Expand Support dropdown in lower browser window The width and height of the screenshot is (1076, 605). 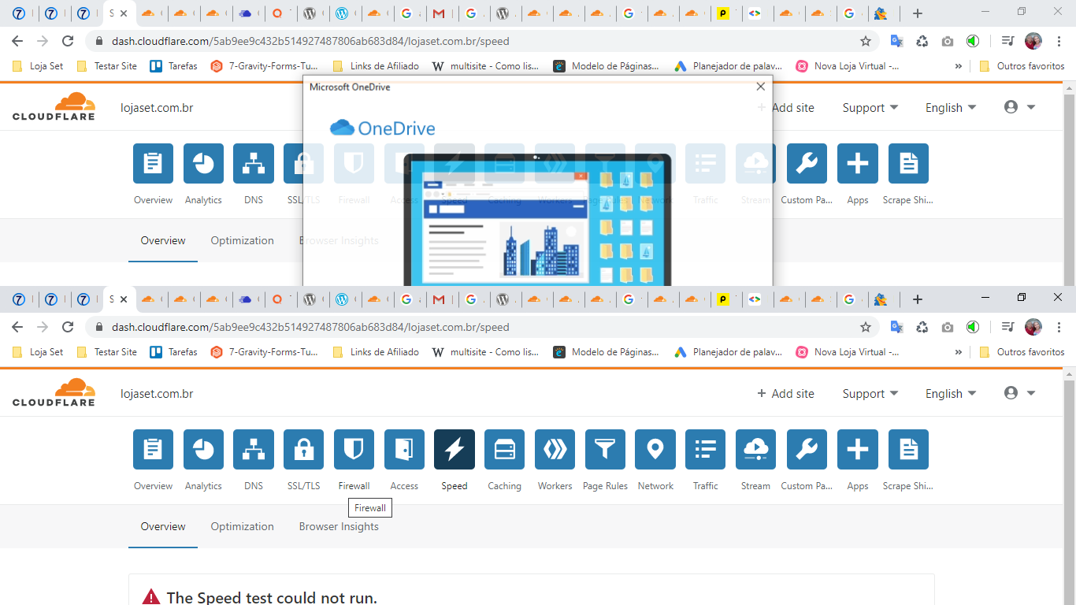click(870, 394)
